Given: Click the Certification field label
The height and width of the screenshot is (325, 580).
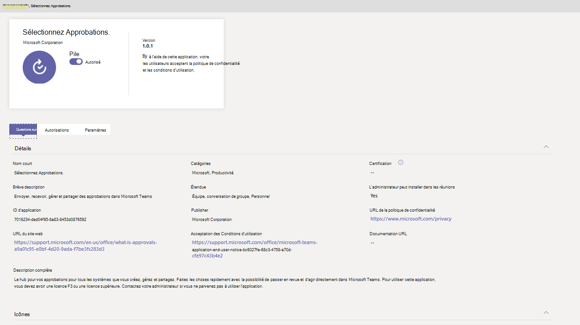Looking at the screenshot, I should coord(380,164).
